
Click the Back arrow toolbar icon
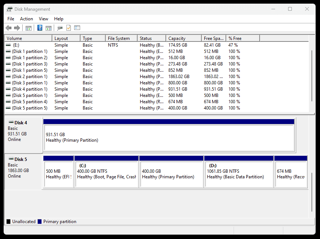(9, 28)
